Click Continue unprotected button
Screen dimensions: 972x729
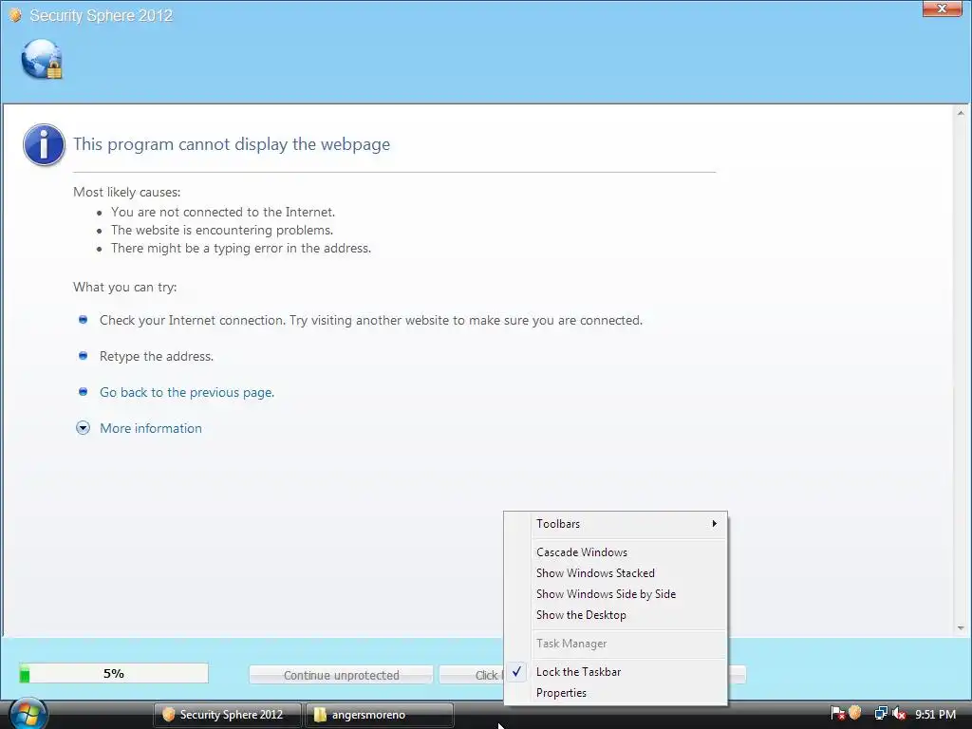(x=341, y=675)
